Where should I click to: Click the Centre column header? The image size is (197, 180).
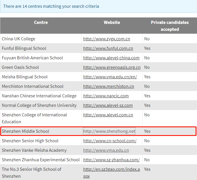point(41,22)
